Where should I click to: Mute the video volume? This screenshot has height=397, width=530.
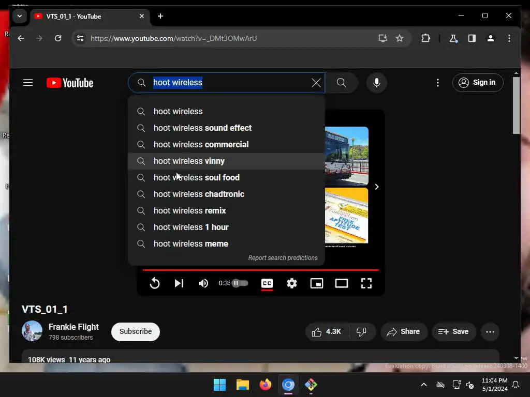point(203,283)
